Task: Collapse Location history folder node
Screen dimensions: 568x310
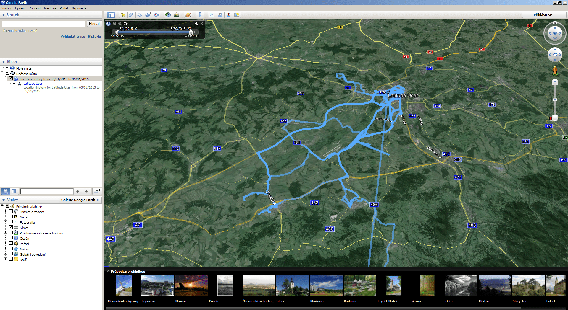Action: tap(6, 79)
